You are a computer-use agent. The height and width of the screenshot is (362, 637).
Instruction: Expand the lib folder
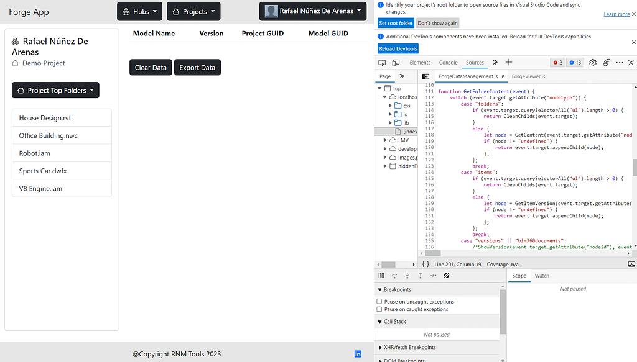tap(391, 123)
